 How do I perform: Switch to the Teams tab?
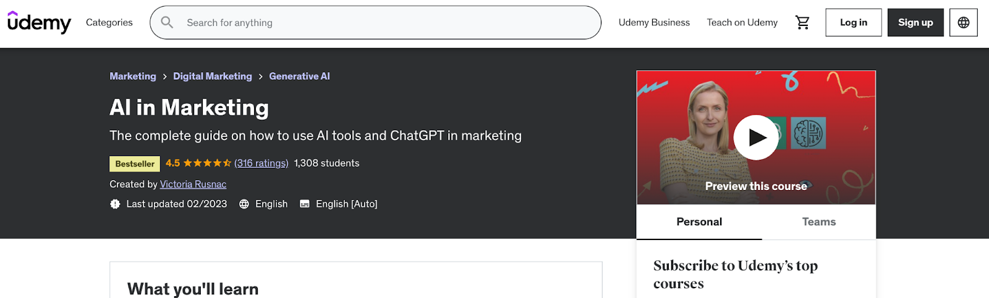coord(818,222)
